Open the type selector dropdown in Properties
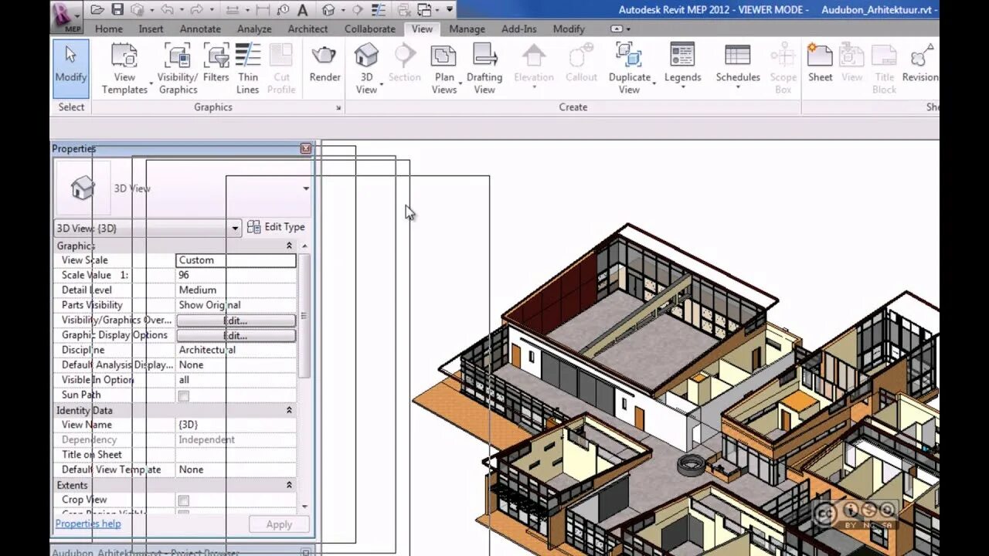Screen dimensions: 989x556 [306, 188]
